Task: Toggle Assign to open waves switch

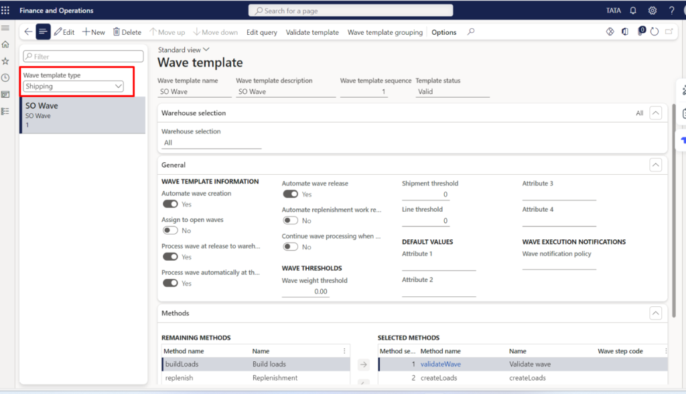Action: tap(170, 231)
